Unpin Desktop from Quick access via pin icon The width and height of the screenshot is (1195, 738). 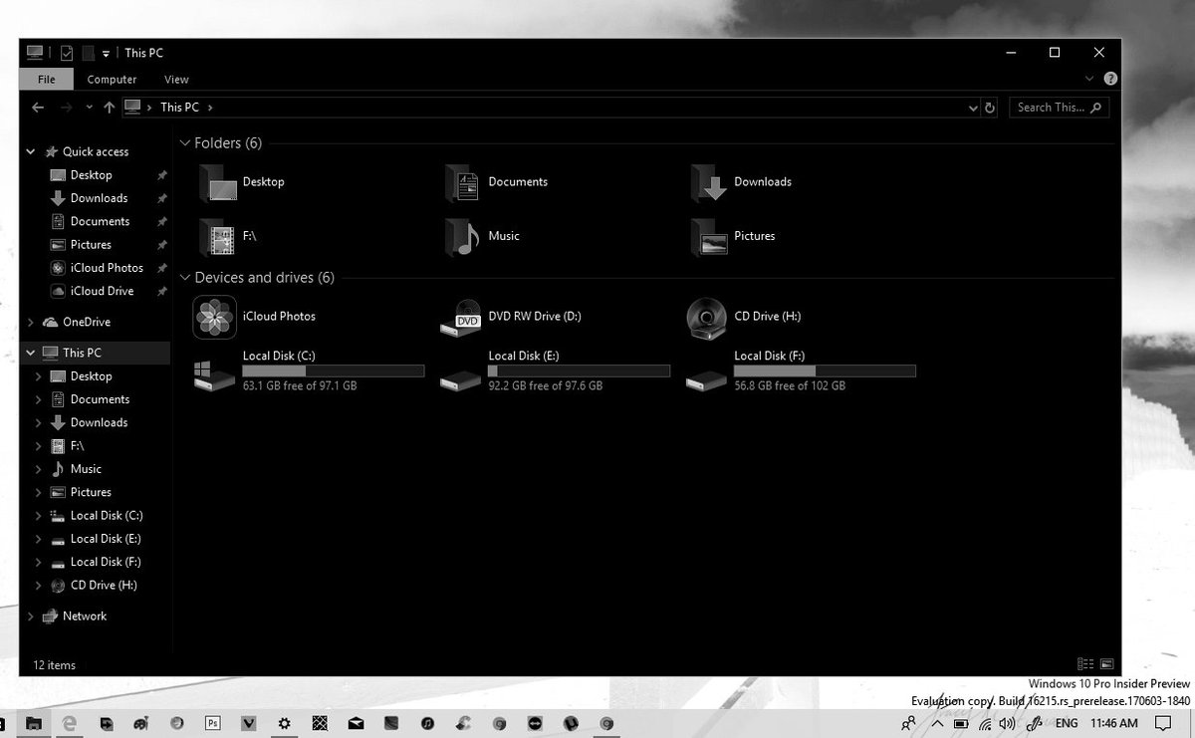click(x=162, y=175)
